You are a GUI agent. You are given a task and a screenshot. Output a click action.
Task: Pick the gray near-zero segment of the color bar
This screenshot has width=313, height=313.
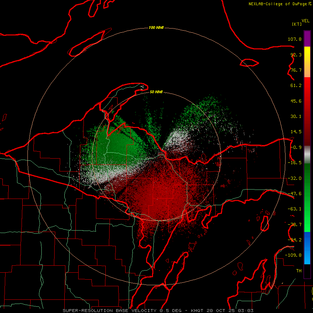(307, 154)
